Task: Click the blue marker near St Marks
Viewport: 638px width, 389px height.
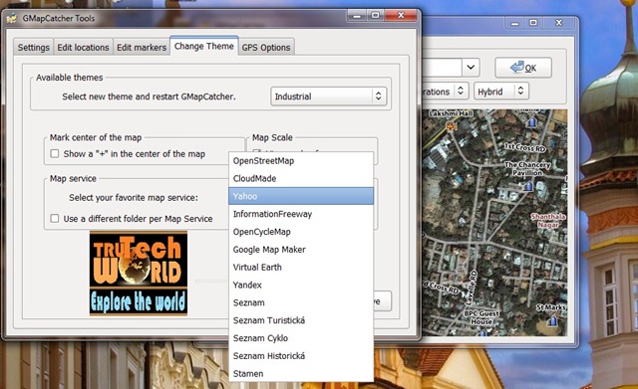Action: tap(553, 321)
